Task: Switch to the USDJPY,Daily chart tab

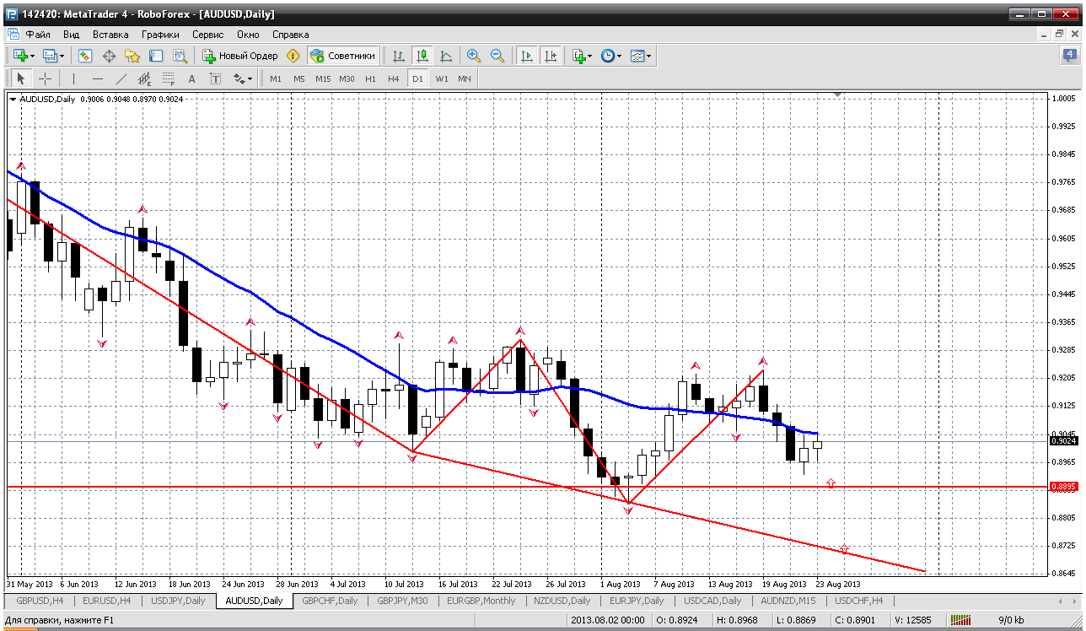Action: point(177,601)
